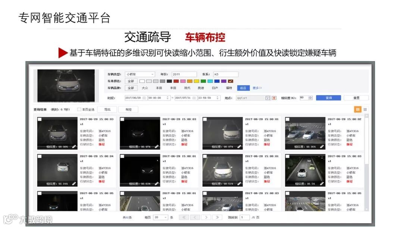This screenshot has height=227, width=403.
Task: Select 全部 in the vehicle brand row
Action: 131,88
